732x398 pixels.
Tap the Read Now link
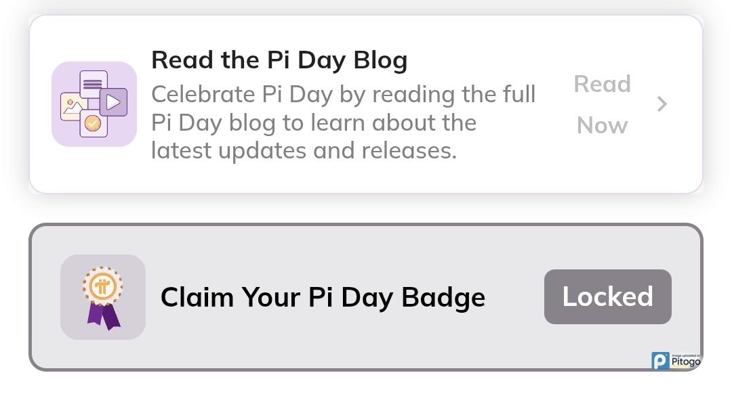click(x=602, y=104)
